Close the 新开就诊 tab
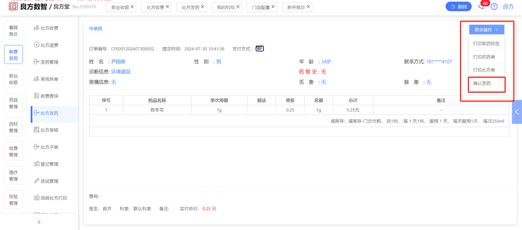The height and width of the screenshot is (230, 522). tap(308, 7)
